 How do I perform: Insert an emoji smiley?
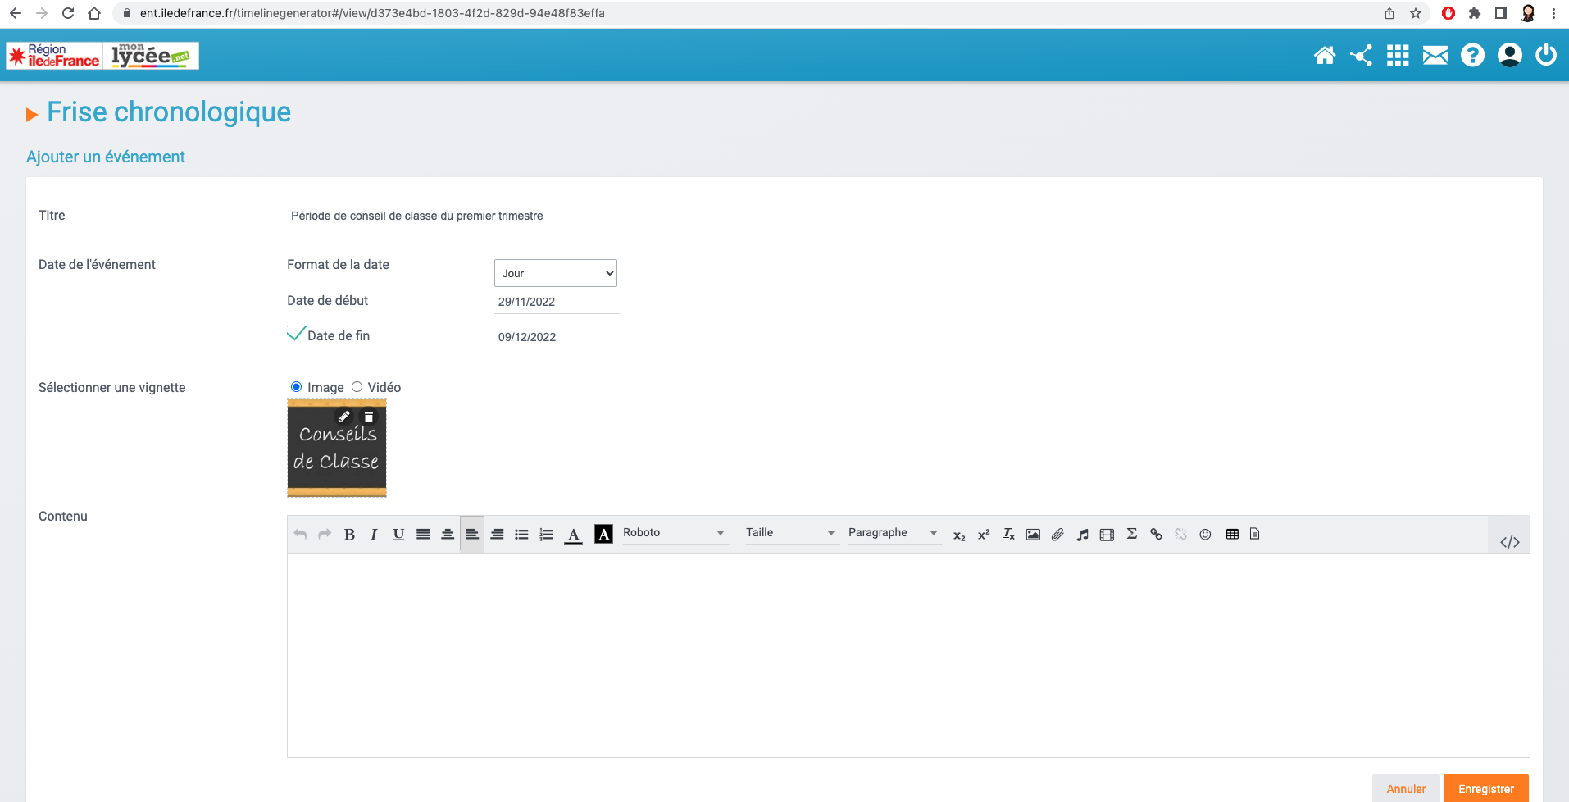[x=1205, y=535]
